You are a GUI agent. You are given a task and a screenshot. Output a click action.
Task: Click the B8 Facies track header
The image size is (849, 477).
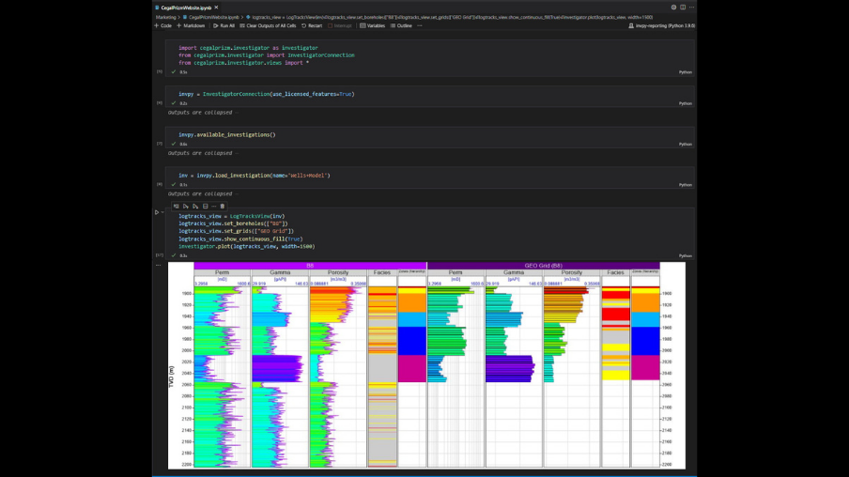click(x=381, y=273)
